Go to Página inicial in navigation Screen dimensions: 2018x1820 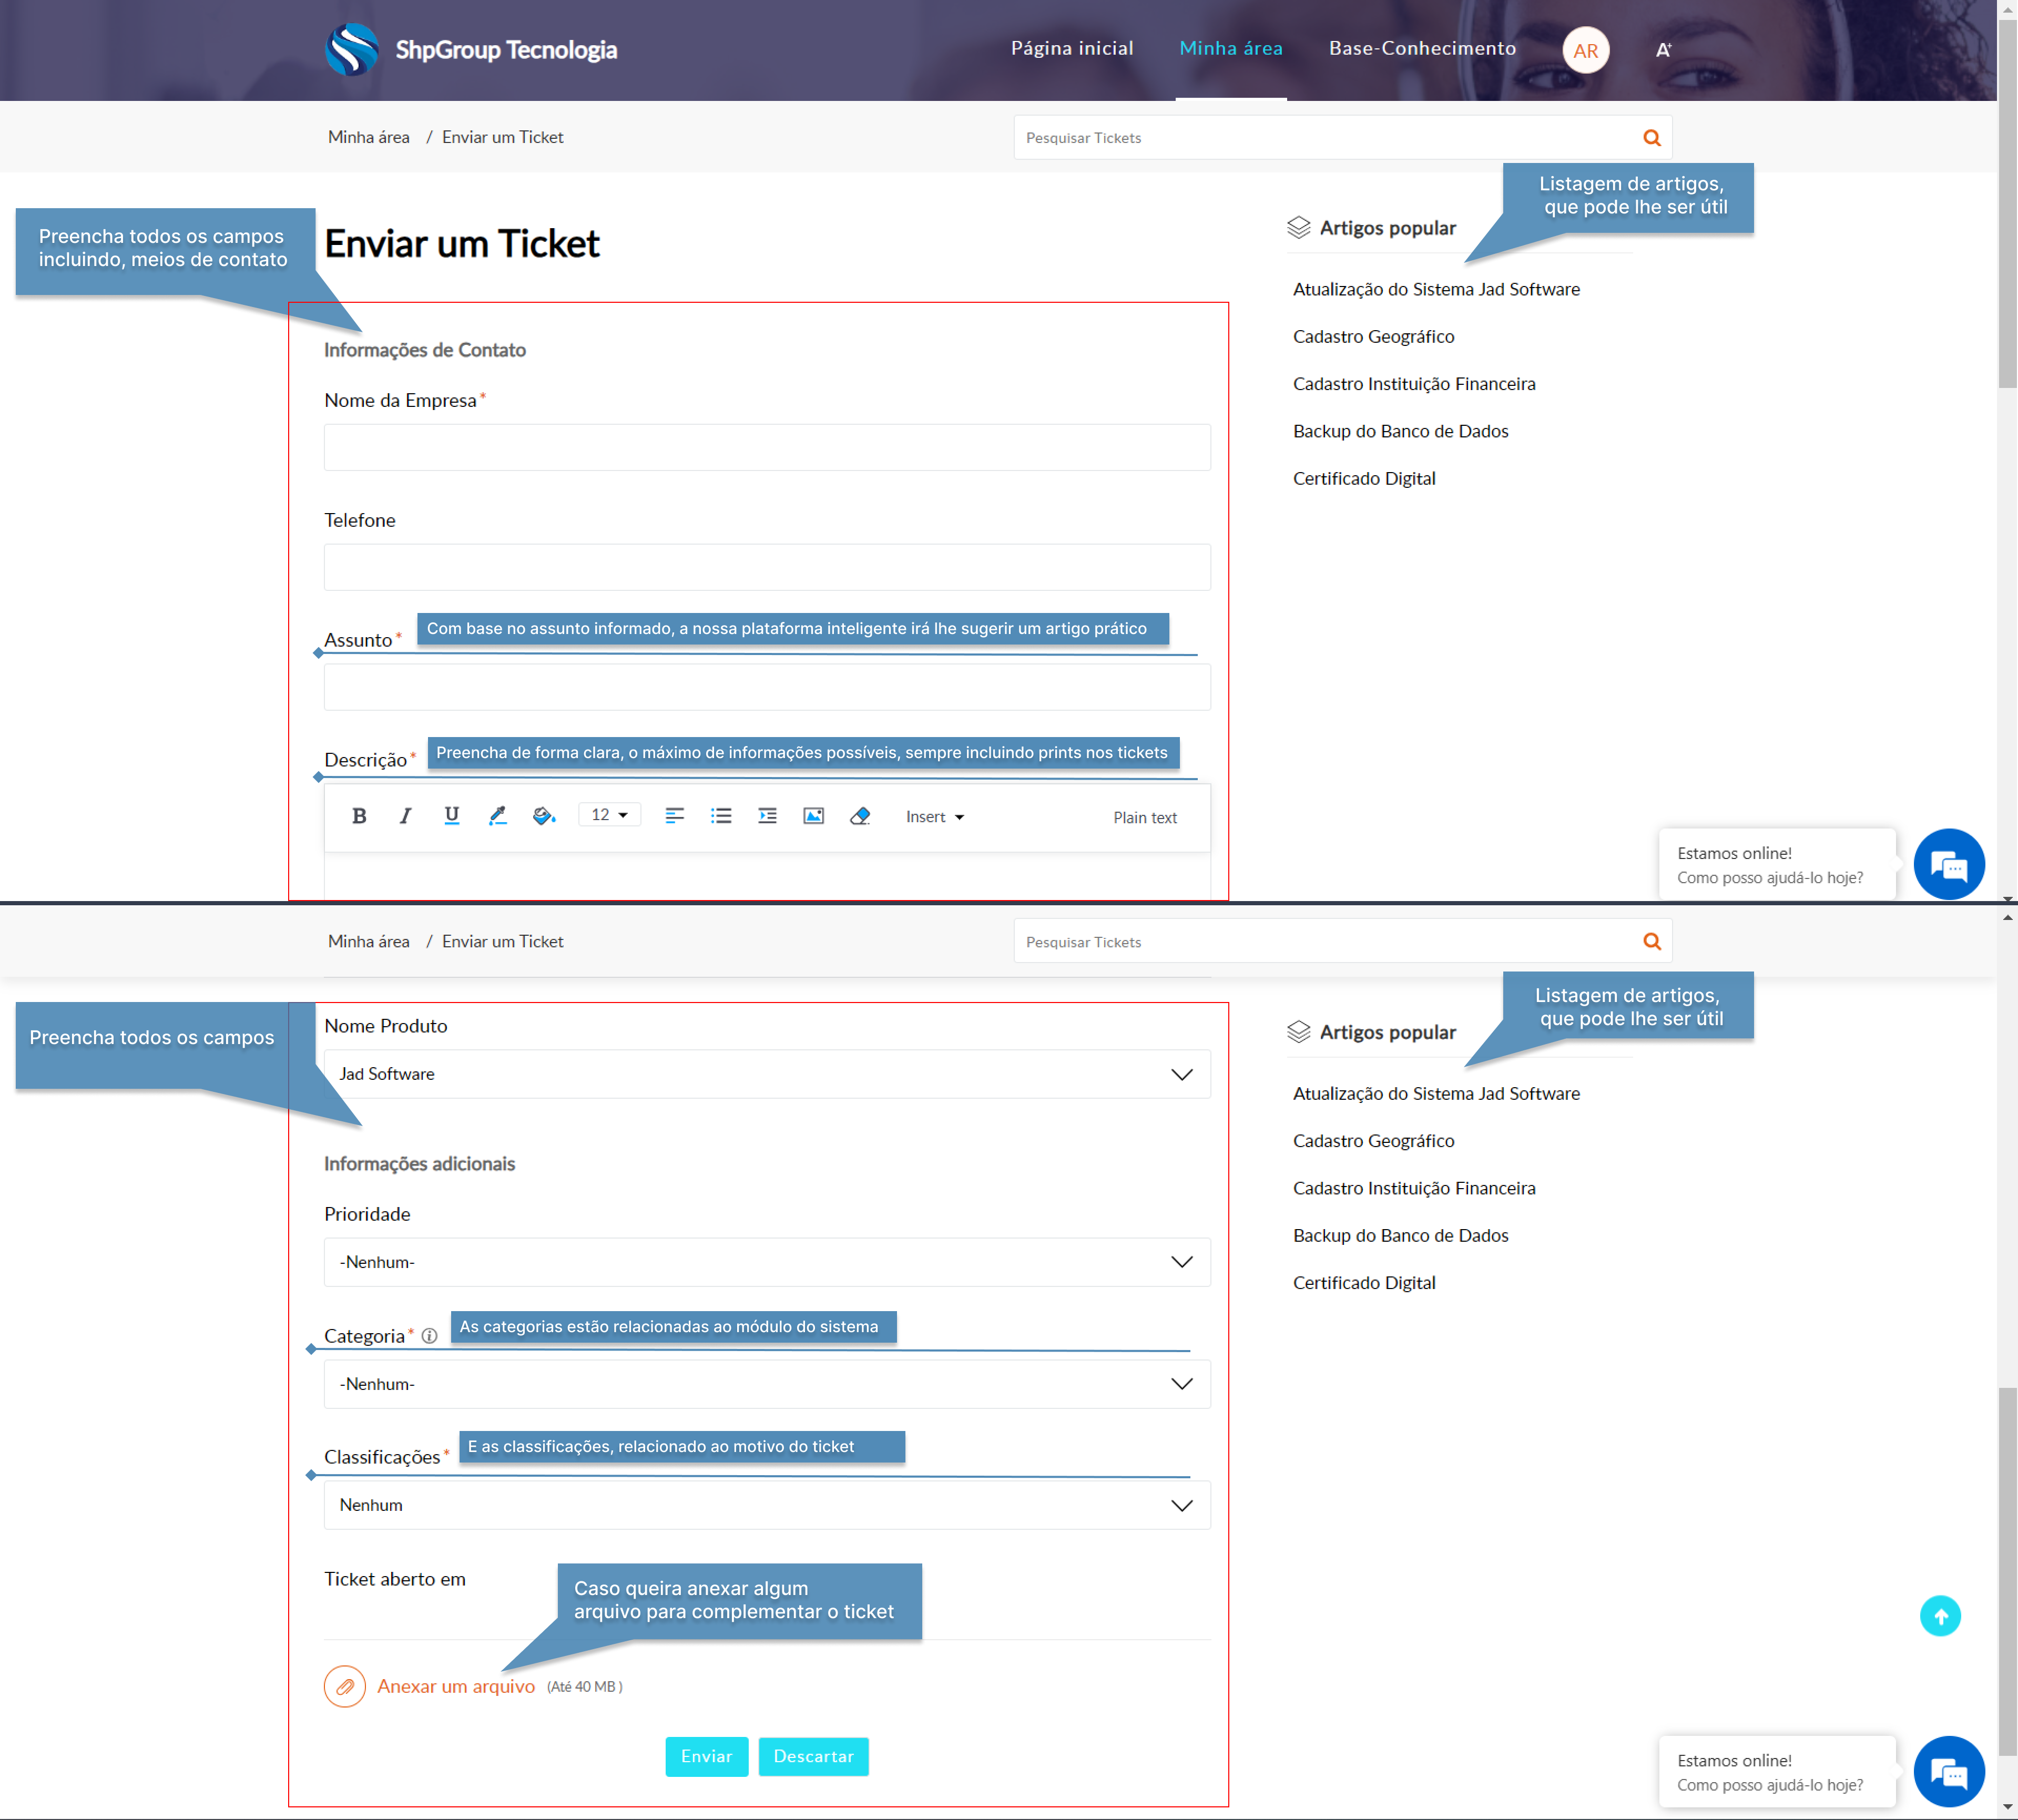[1071, 48]
